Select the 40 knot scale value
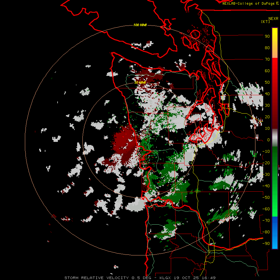The image size is (280, 280). [x=267, y=94]
